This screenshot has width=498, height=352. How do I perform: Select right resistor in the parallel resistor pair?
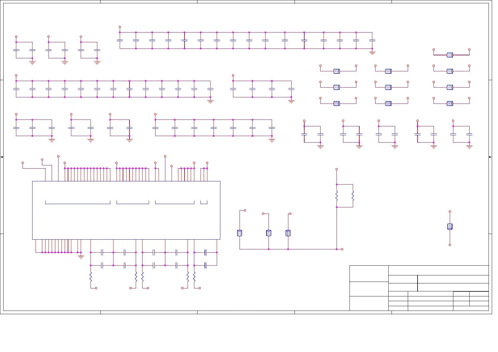(353, 196)
